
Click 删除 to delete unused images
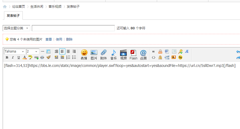pos(69,39)
